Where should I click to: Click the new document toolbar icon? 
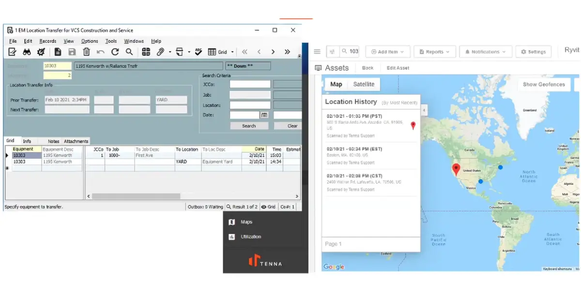(58, 52)
